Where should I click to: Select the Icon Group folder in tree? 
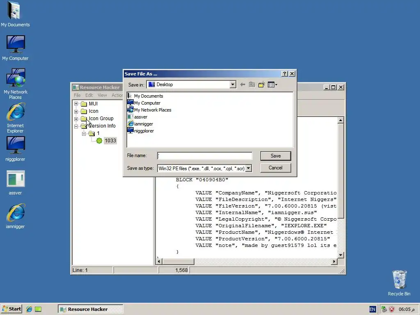[x=97, y=119]
